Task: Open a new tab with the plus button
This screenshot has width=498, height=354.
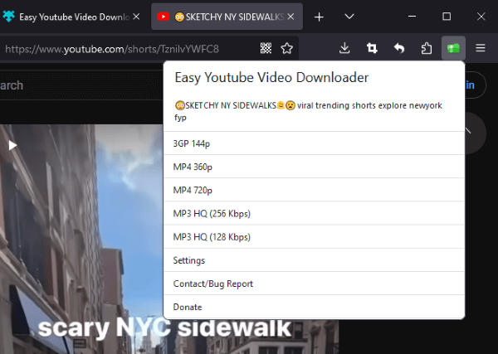Action: tap(319, 17)
